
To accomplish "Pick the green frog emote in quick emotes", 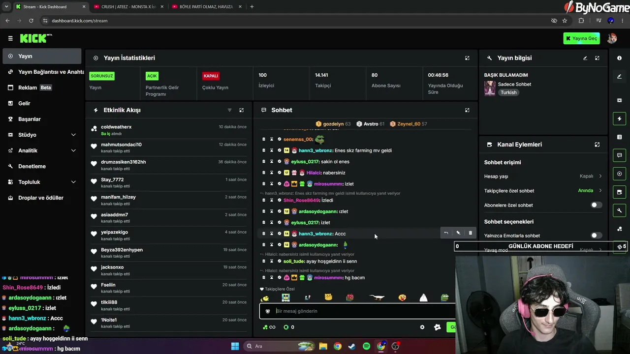I will point(444,297).
